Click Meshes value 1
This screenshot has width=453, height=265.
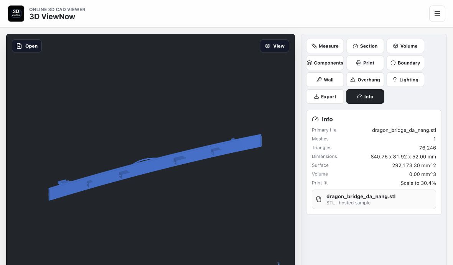(x=435, y=139)
